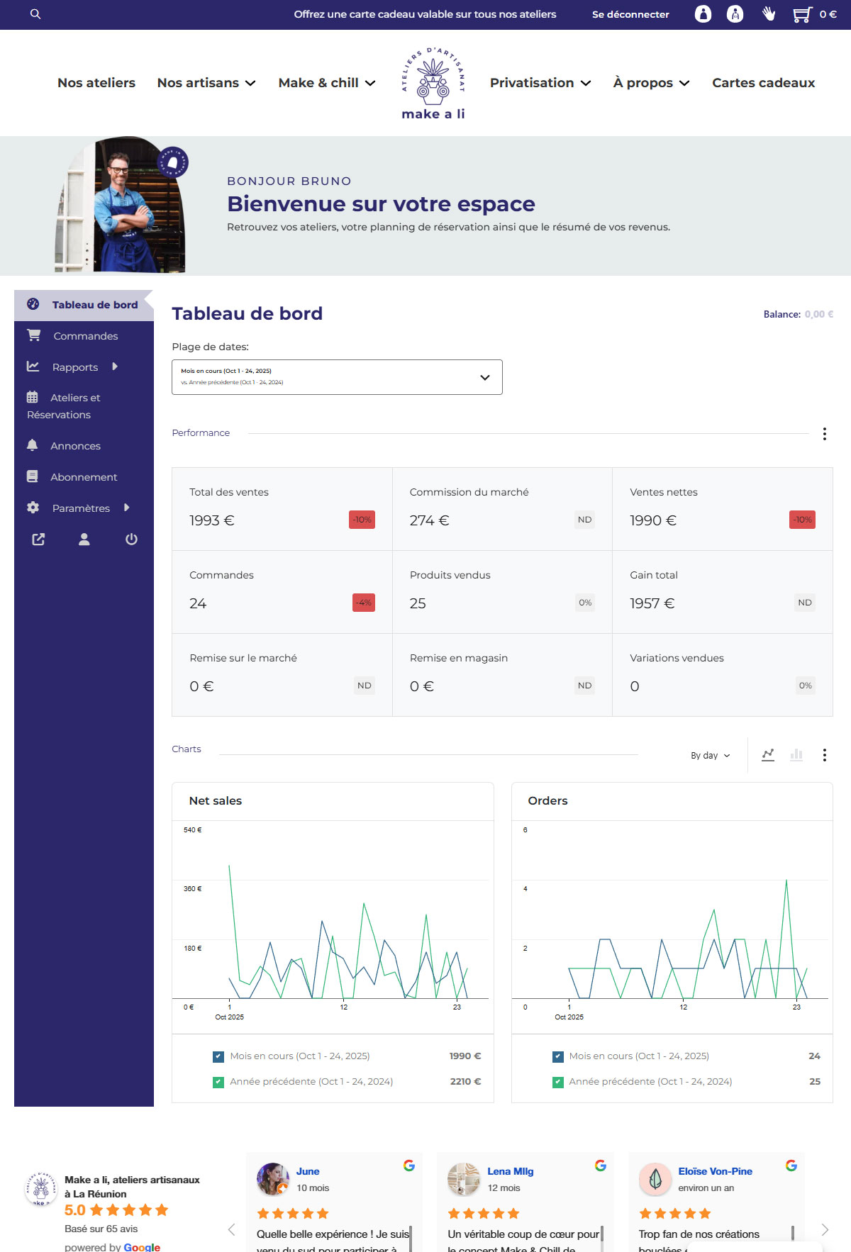Open the shopping cart icon
Viewport: 851px width, 1252px height.
click(802, 14)
